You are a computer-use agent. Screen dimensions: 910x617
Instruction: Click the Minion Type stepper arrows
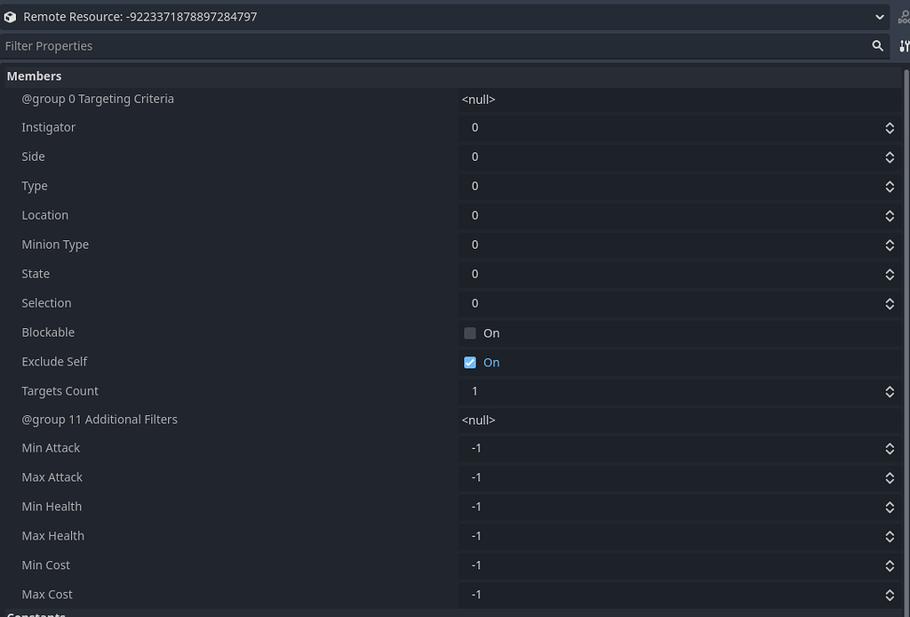[889, 245]
